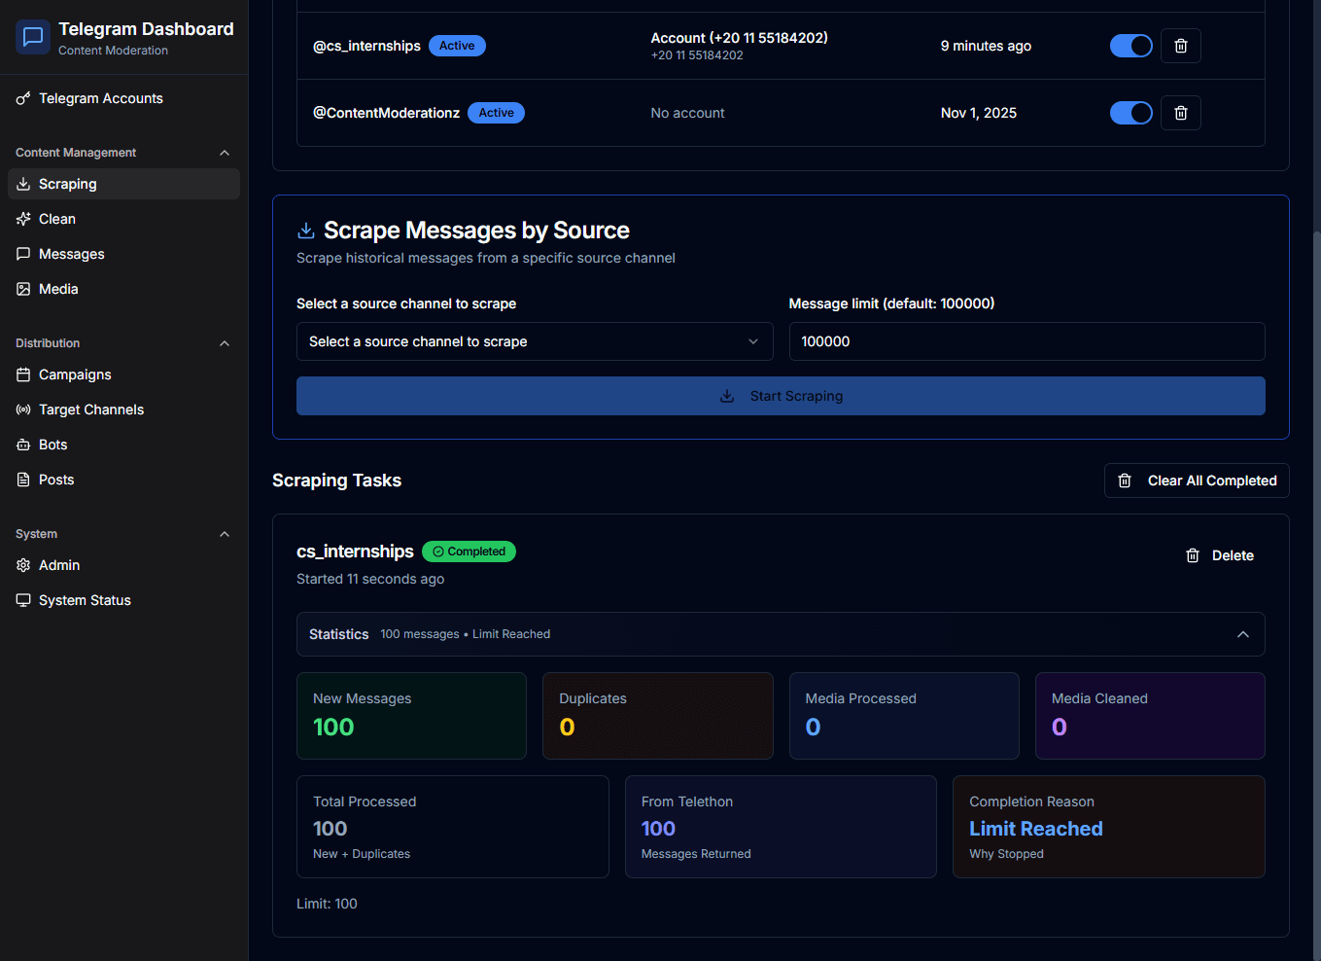Click the image icon beside Media

(x=23, y=289)
